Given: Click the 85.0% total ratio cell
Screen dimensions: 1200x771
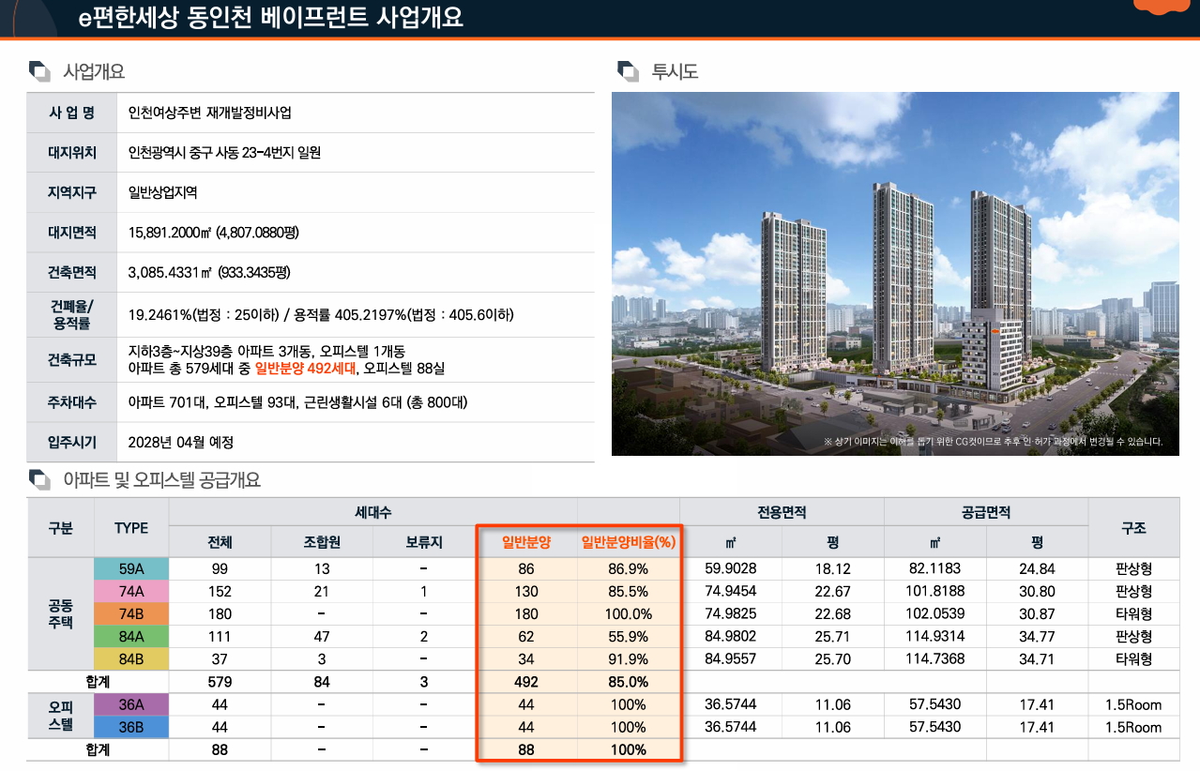Looking at the screenshot, I should 628,682.
